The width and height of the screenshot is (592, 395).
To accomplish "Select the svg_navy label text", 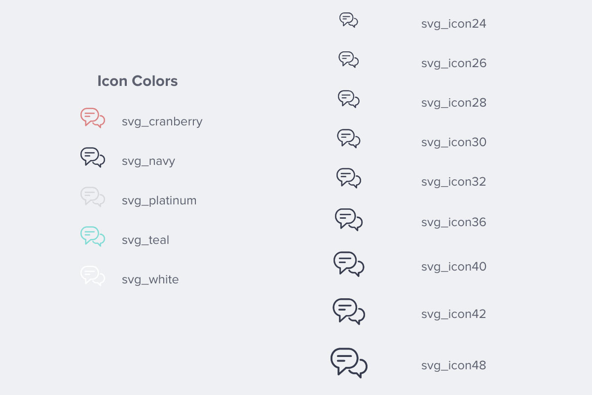I will tap(148, 161).
